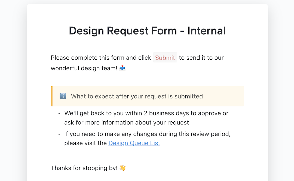Click the 'wonderful design team!' text
The height and width of the screenshot is (181, 294).
(84, 68)
